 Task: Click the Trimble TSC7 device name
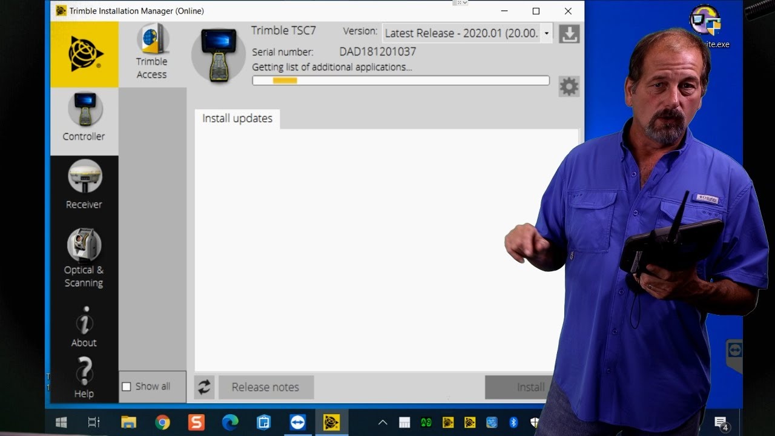pos(284,30)
